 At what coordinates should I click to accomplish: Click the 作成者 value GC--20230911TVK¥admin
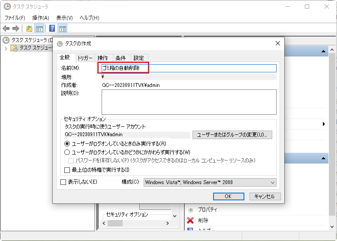pyautogui.click(x=131, y=85)
